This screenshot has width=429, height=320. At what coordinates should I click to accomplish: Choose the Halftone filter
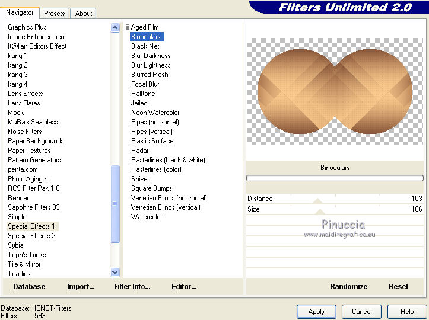(143, 94)
